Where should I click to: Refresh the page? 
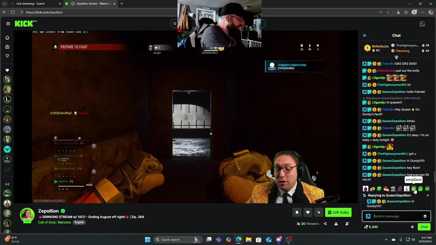(13, 12)
